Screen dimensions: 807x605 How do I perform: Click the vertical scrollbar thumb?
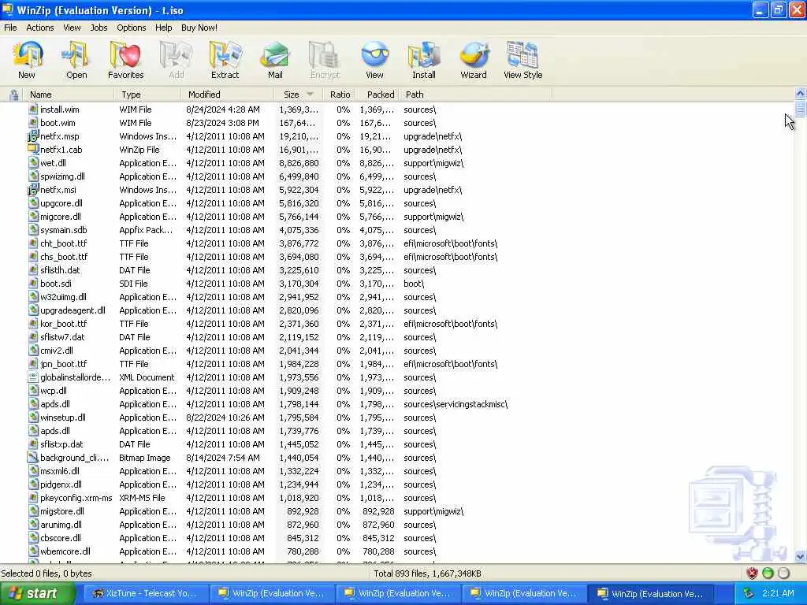coord(800,109)
